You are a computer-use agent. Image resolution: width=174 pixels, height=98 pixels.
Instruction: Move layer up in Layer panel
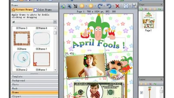141,84
